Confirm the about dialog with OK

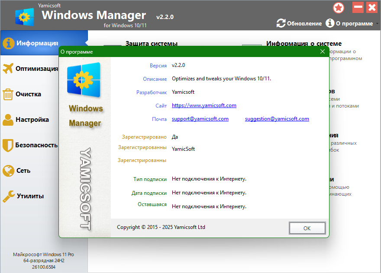307,228
